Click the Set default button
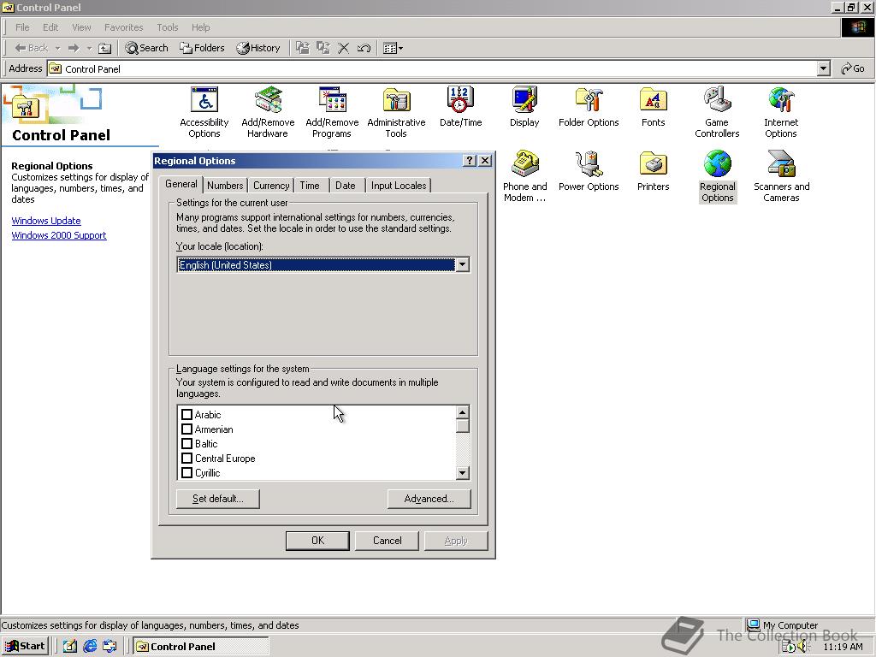876x657 pixels. tap(218, 499)
